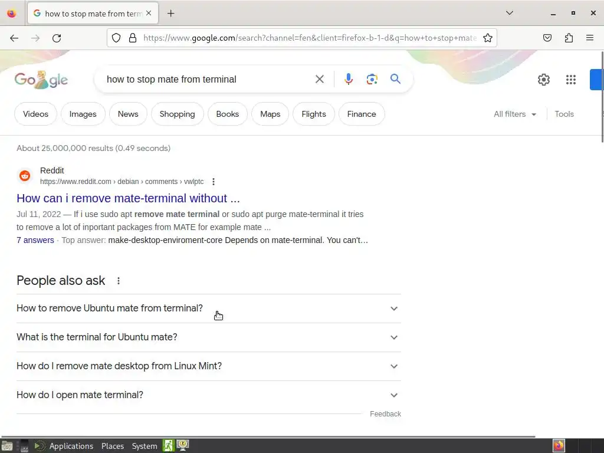The image size is (604, 453).
Task: Click the '7 answers' link
Action: (35, 240)
